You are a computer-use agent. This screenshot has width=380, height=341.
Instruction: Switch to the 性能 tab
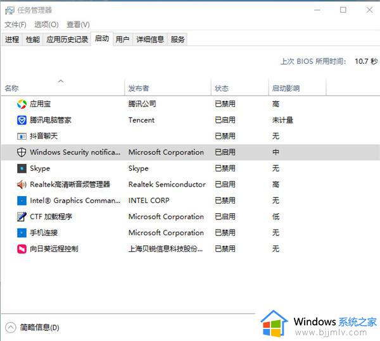33,39
